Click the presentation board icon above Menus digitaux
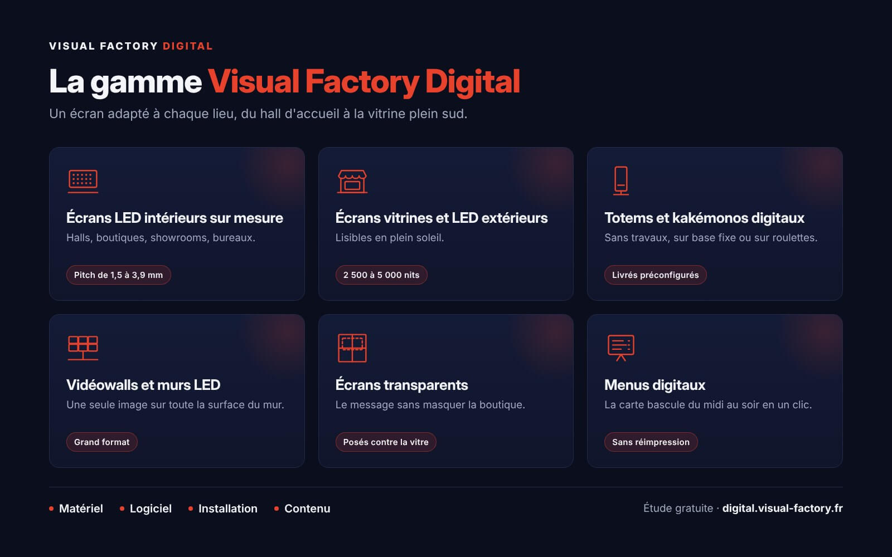Image resolution: width=892 pixels, height=557 pixels. click(621, 348)
